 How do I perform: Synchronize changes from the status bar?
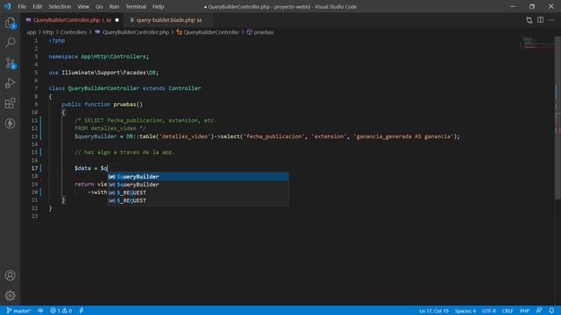(40, 311)
